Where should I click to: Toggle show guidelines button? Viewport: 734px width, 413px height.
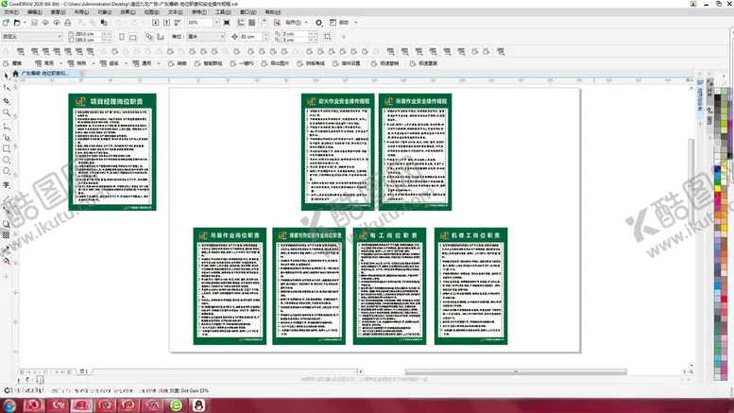point(263,23)
